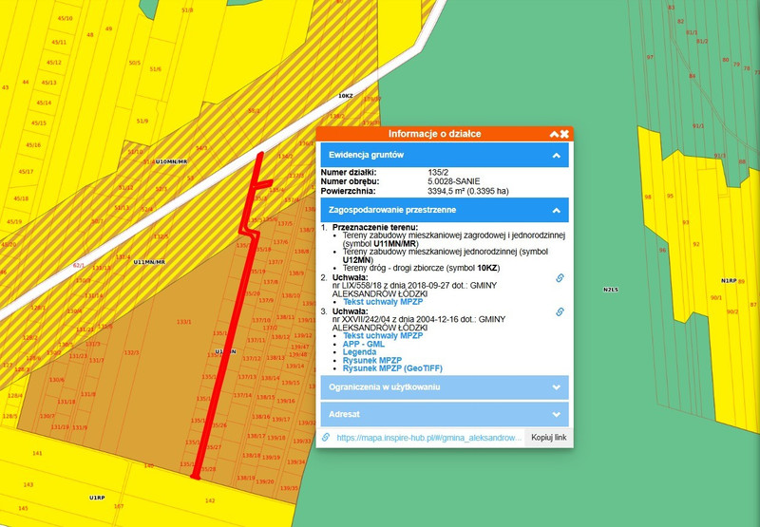This screenshot has width=760, height=527.
Task: Open the Legenda link
Action: [362, 352]
